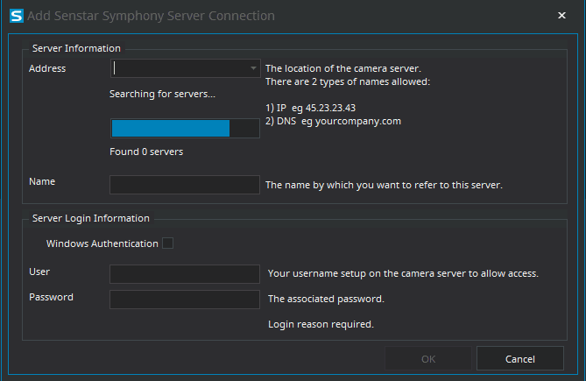
Task: Click the "Searching for servers..." text
Action: point(162,94)
